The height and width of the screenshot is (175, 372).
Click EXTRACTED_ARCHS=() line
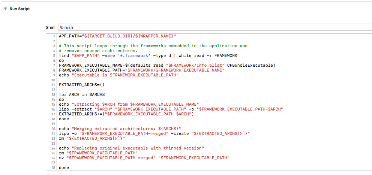(x=82, y=85)
